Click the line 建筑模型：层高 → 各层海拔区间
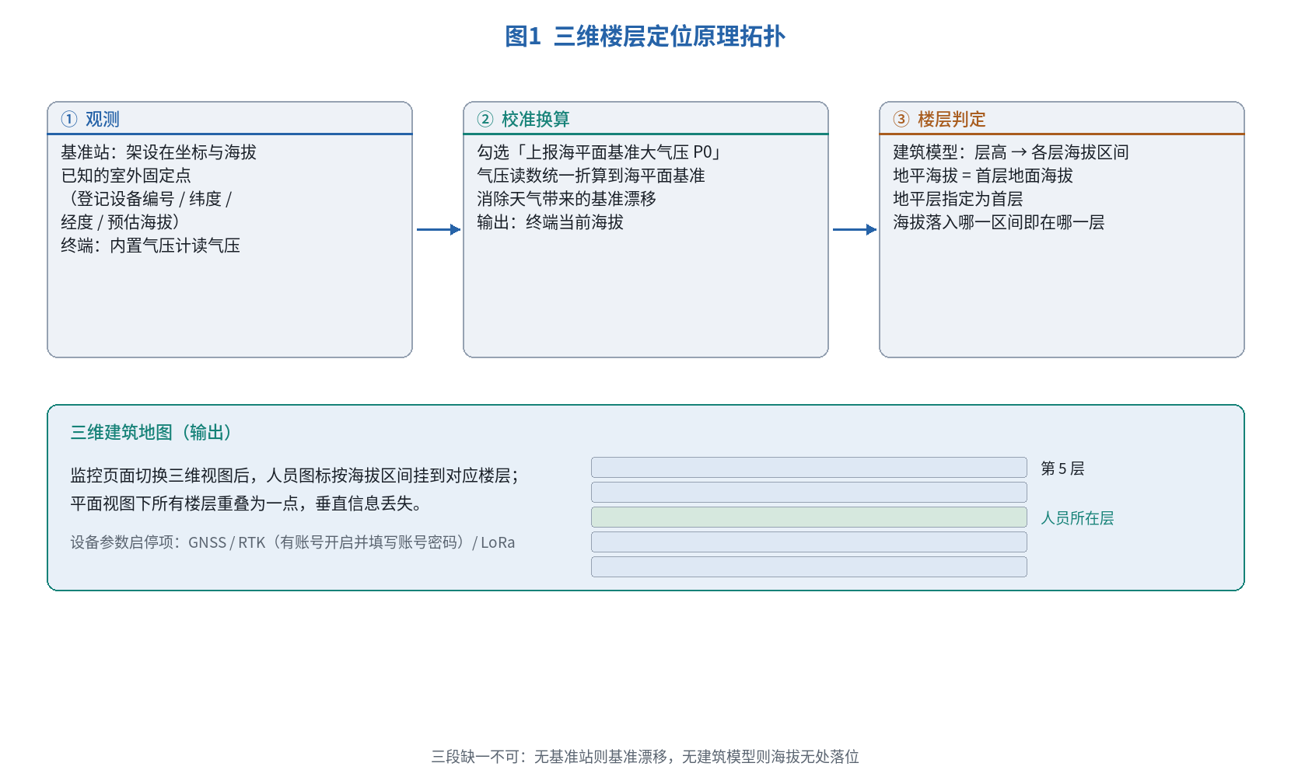The height and width of the screenshot is (777, 1291). point(1011,152)
